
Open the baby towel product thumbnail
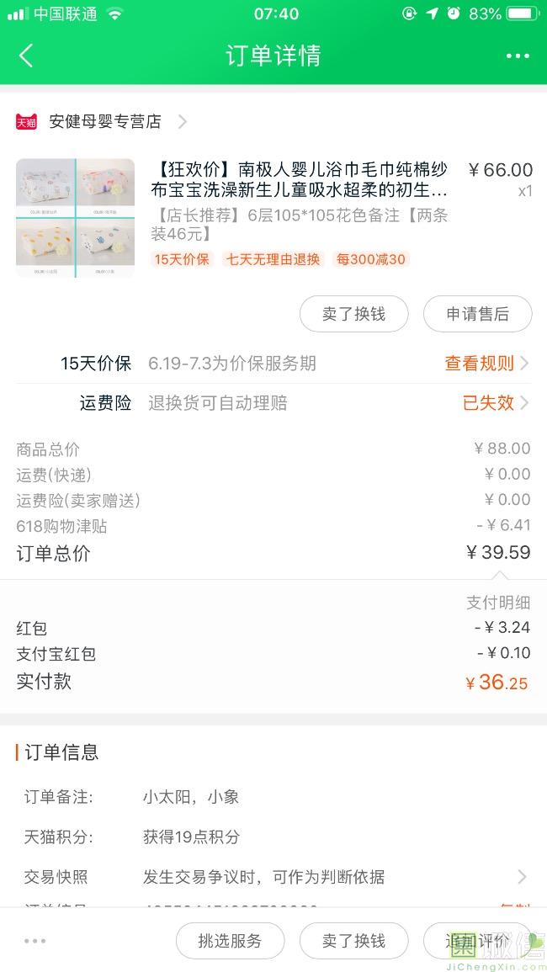coord(75,218)
